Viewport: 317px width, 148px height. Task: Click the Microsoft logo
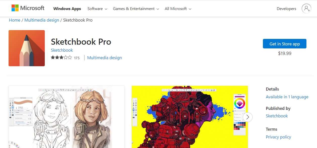pos(28,8)
